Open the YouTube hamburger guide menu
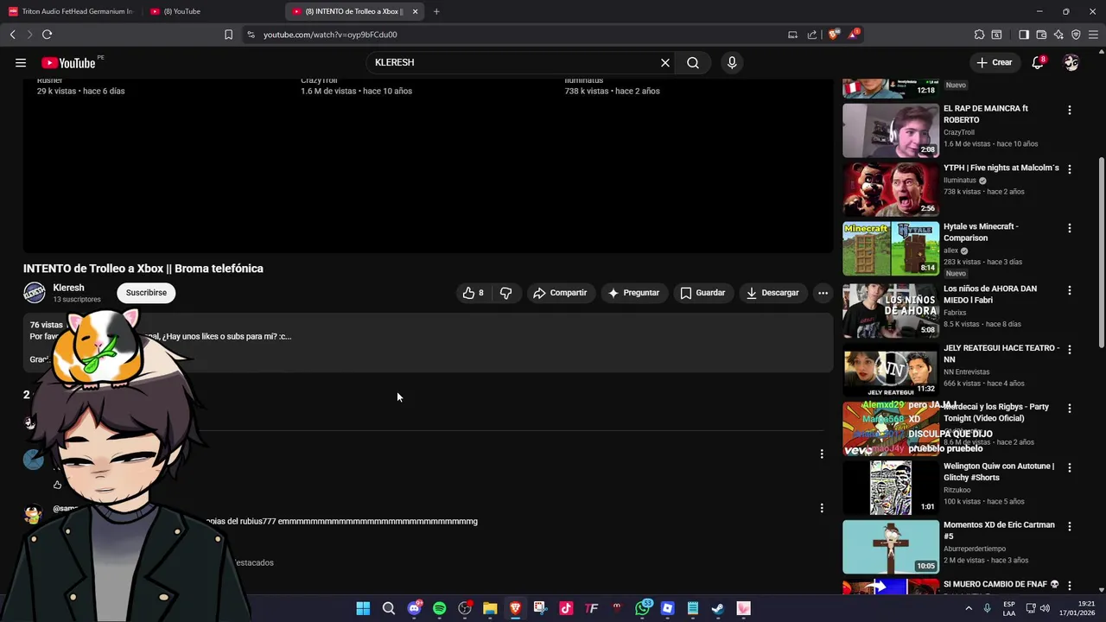The width and height of the screenshot is (1106, 622). click(21, 62)
